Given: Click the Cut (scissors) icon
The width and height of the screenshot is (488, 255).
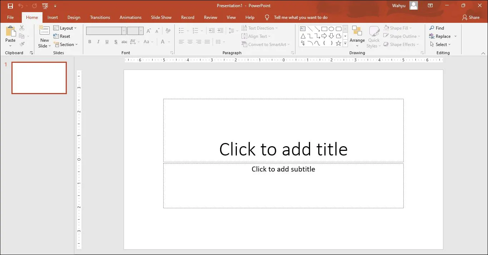Looking at the screenshot, I should click(22, 27).
